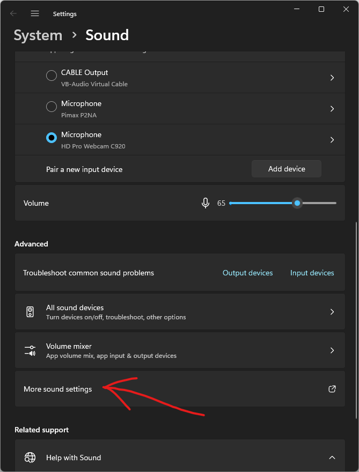Image resolution: width=359 pixels, height=472 pixels.
Task: Click the Volume mixer icon
Action: coord(30,350)
